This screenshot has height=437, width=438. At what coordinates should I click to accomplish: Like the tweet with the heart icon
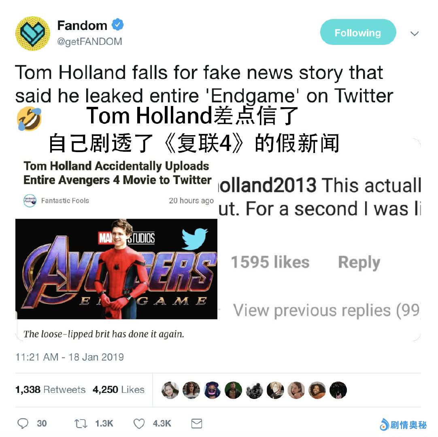click(139, 424)
